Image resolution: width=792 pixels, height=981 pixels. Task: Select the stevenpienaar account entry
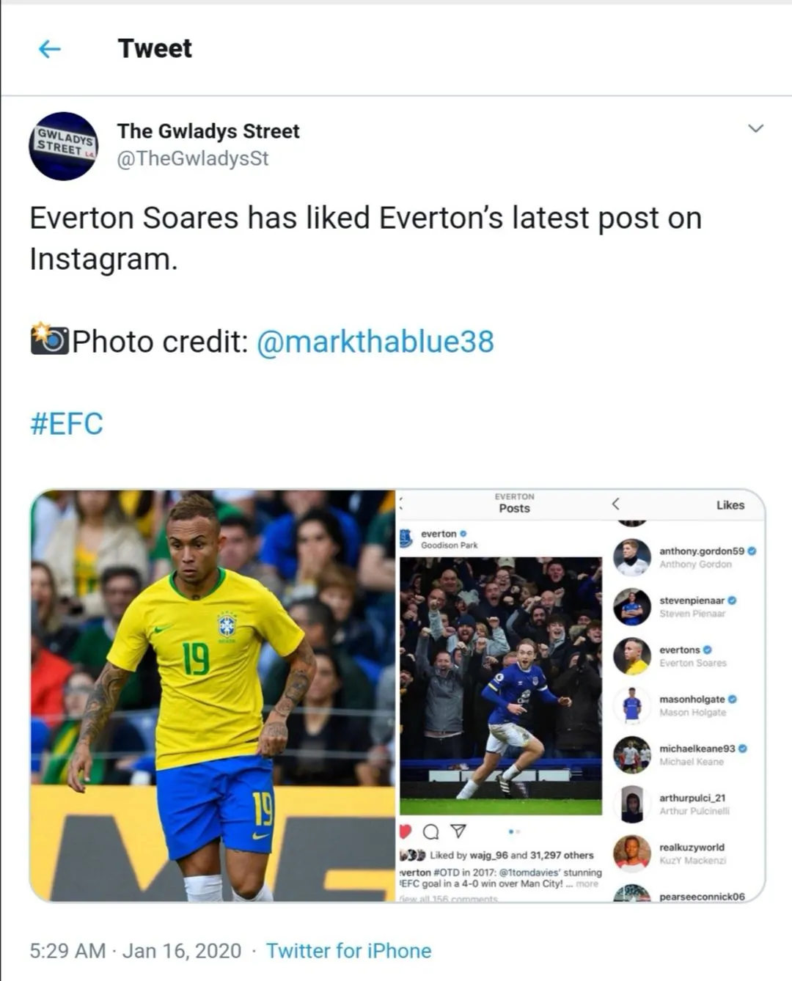pyautogui.click(x=686, y=606)
